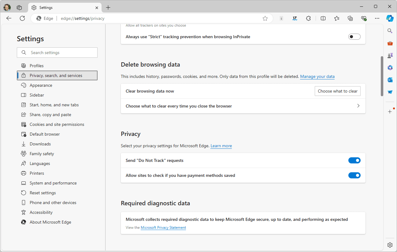
Task: Open the Copilot sidebar icon
Action: [390, 18]
